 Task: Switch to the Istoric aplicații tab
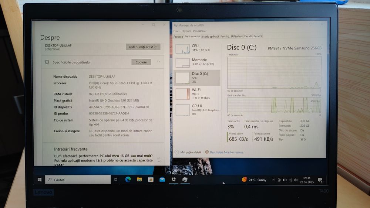coord(210,37)
